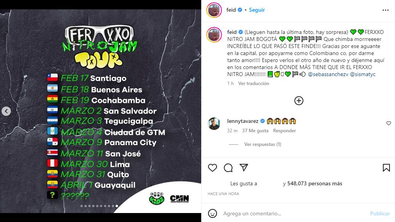Follow feid via Seguir link
Image resolution: width=395 pixels, height=222 pixels.
click(257, 10)
